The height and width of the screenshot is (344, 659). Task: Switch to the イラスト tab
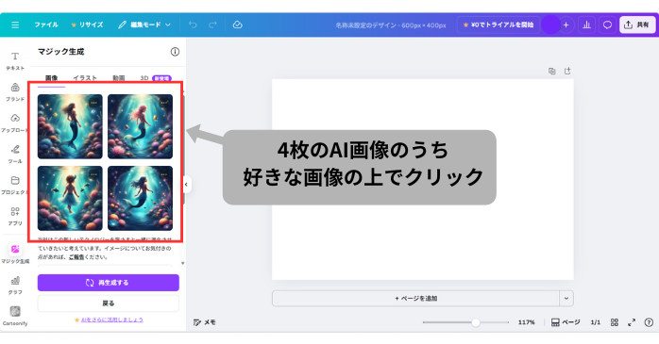click(x=85, y=78)
